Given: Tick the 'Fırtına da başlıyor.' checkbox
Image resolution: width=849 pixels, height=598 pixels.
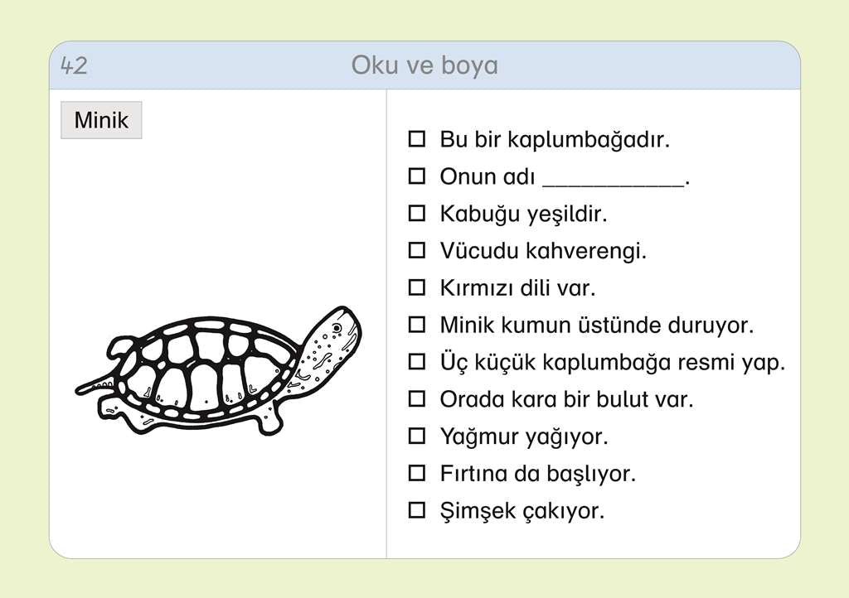Looking at the screenshot, I should [416, 474].
